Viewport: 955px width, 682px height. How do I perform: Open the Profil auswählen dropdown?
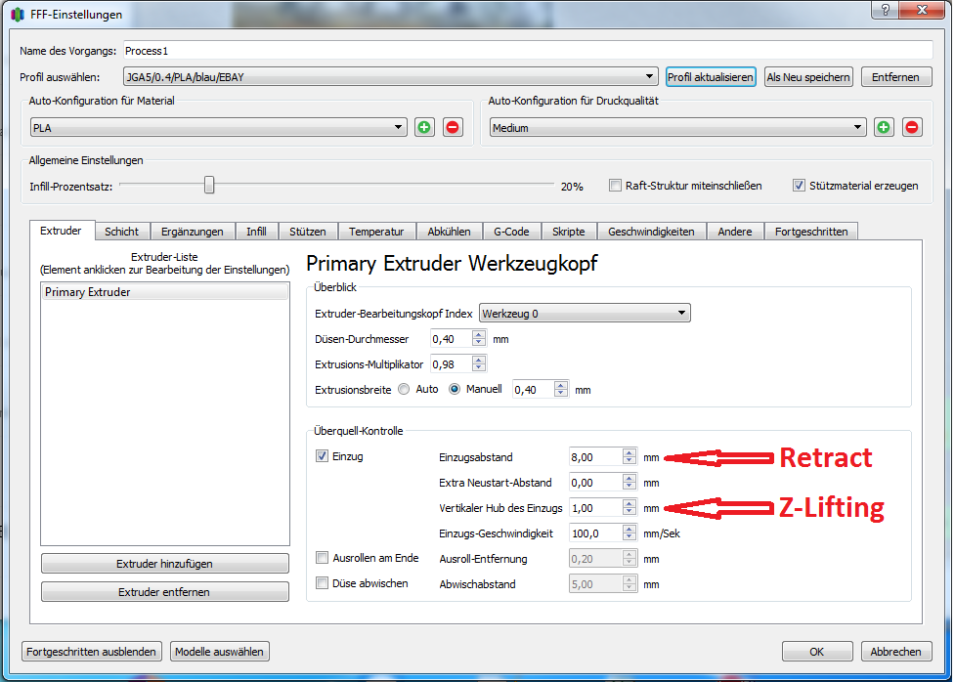pos(390,76)
